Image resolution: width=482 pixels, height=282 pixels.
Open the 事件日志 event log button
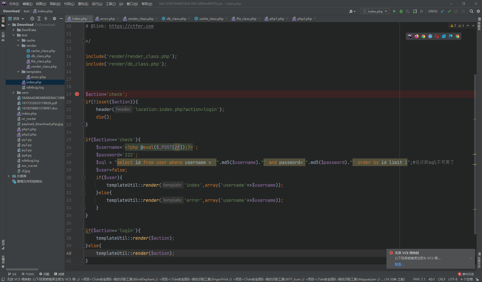pos(466,274)
